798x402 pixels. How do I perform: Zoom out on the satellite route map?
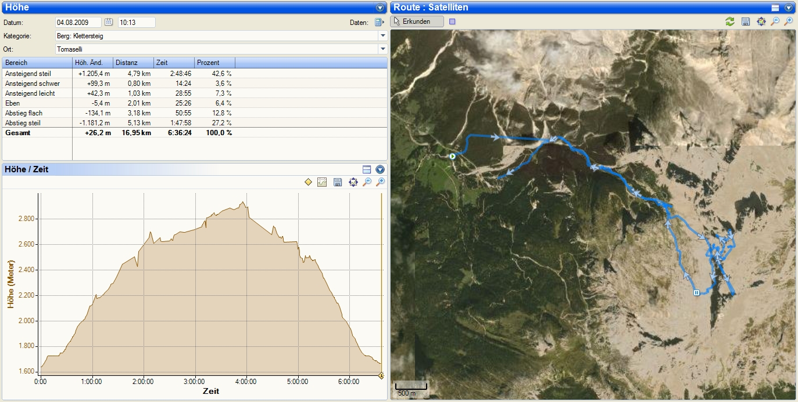click(775, 21)
